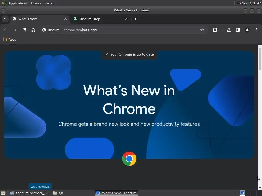Close the Thorium Flags tab

coord(126,19)
